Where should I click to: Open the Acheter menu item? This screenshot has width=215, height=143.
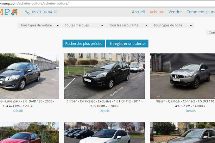[156, 12]
